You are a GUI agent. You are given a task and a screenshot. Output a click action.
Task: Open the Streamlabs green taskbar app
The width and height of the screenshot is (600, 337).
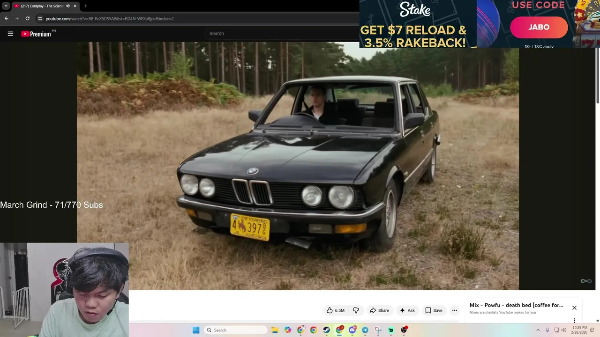tap(391, 330)
